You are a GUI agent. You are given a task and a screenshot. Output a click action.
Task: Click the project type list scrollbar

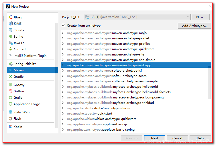click(x=57, y=75)
